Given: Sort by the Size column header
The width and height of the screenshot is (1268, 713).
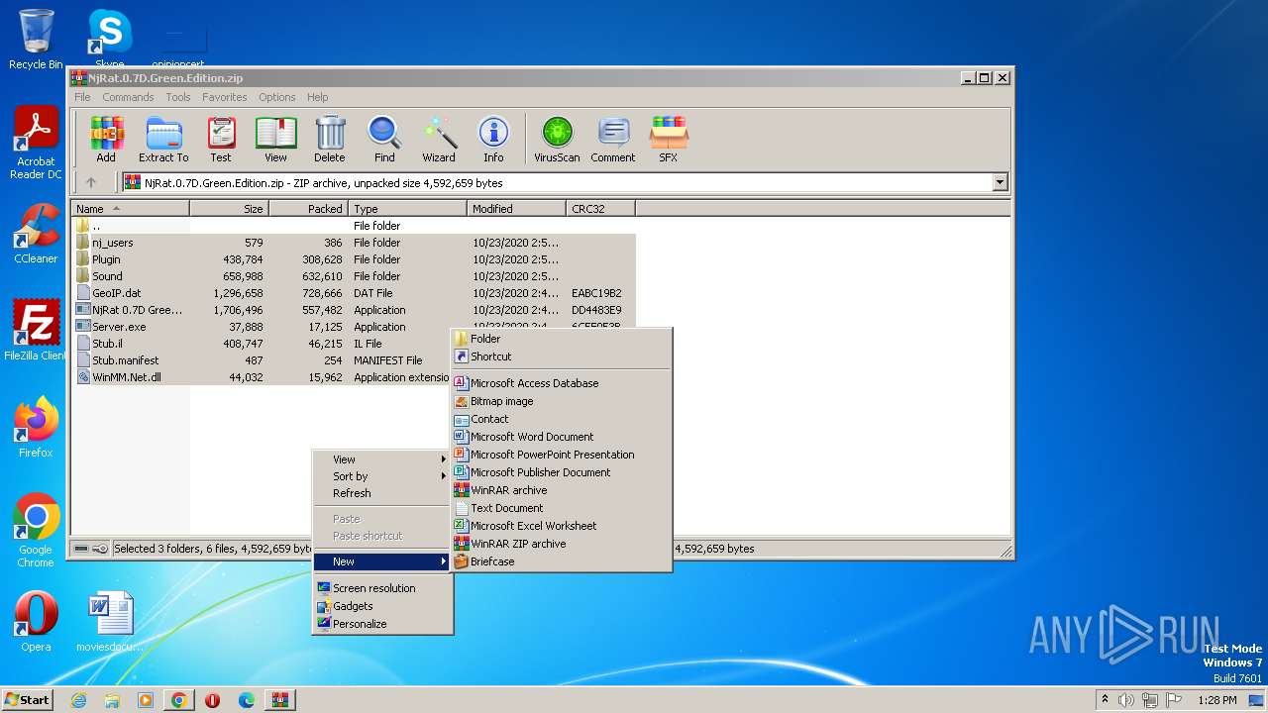Looking at the screenshot, I should (x=229, y=209).
